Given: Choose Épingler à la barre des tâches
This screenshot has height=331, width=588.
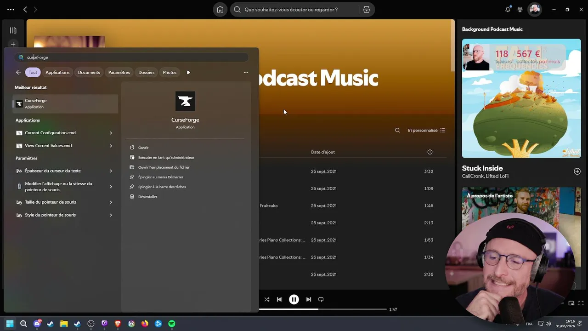Looking at the screenshot, I should tap(162, 187).
